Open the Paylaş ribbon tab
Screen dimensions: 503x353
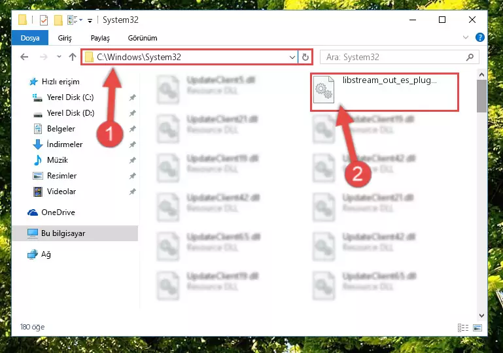[100, 38]
